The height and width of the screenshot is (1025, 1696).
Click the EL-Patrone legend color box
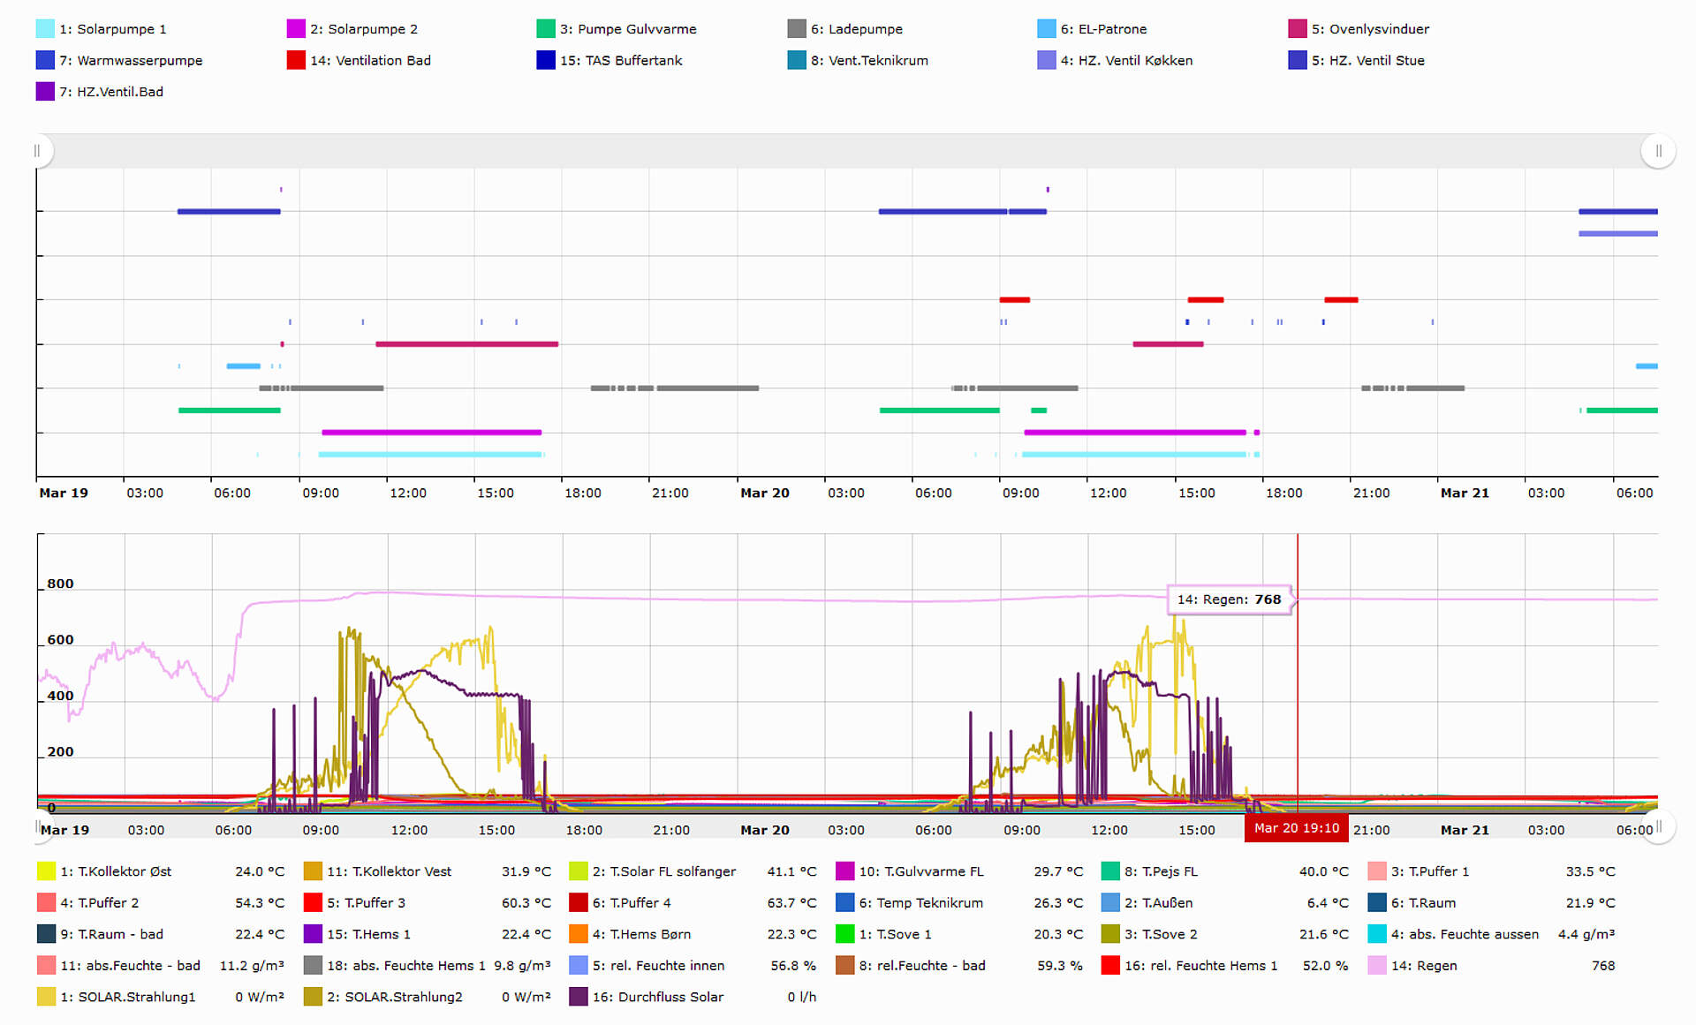(x=1047, y=29)
